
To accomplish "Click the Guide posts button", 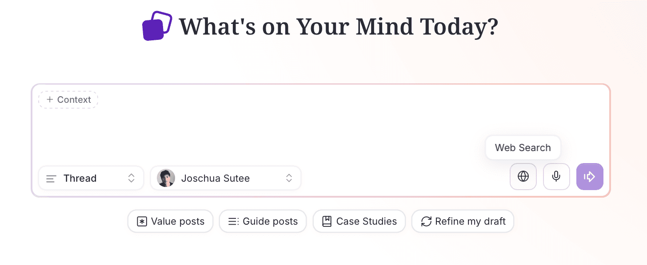I will (263, 221).
